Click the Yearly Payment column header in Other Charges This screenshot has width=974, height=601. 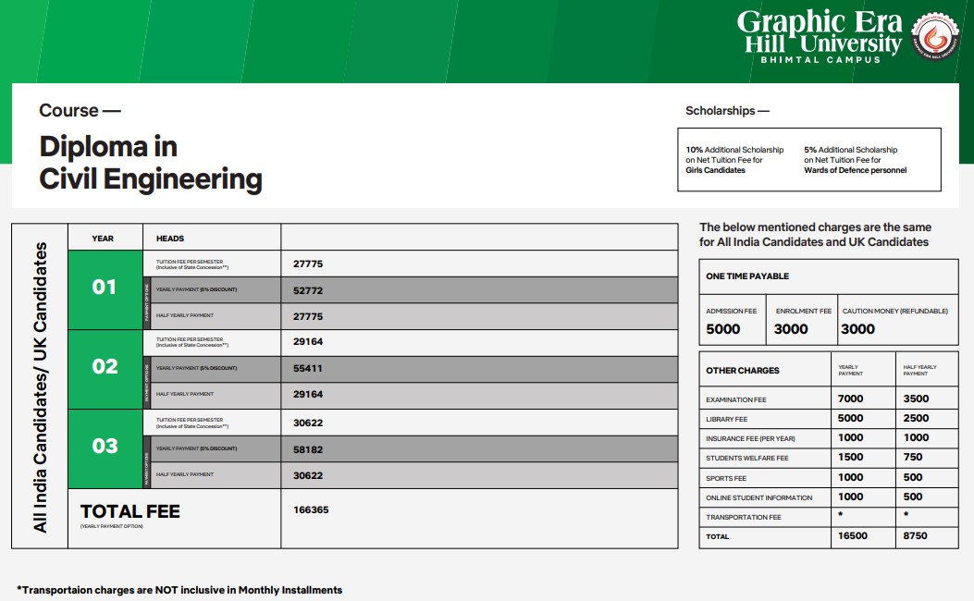[x=850, y=371]
